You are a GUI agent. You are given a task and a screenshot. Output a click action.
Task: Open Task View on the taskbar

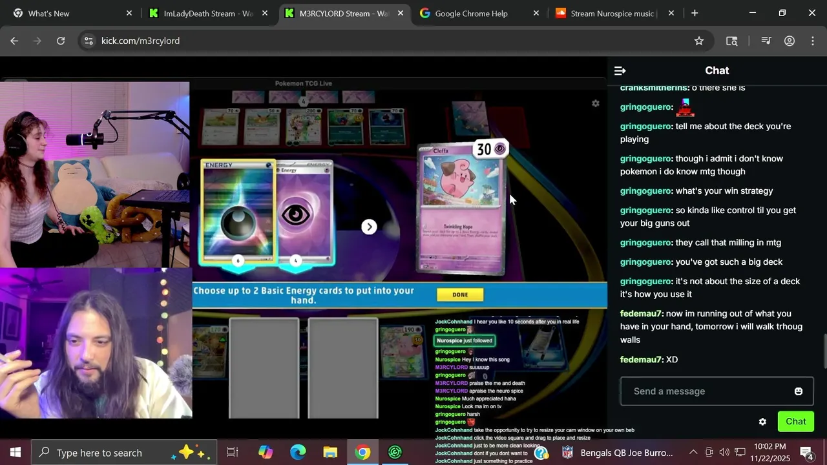[233, 453]
